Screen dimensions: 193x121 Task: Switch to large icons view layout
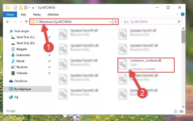[182, 111]
